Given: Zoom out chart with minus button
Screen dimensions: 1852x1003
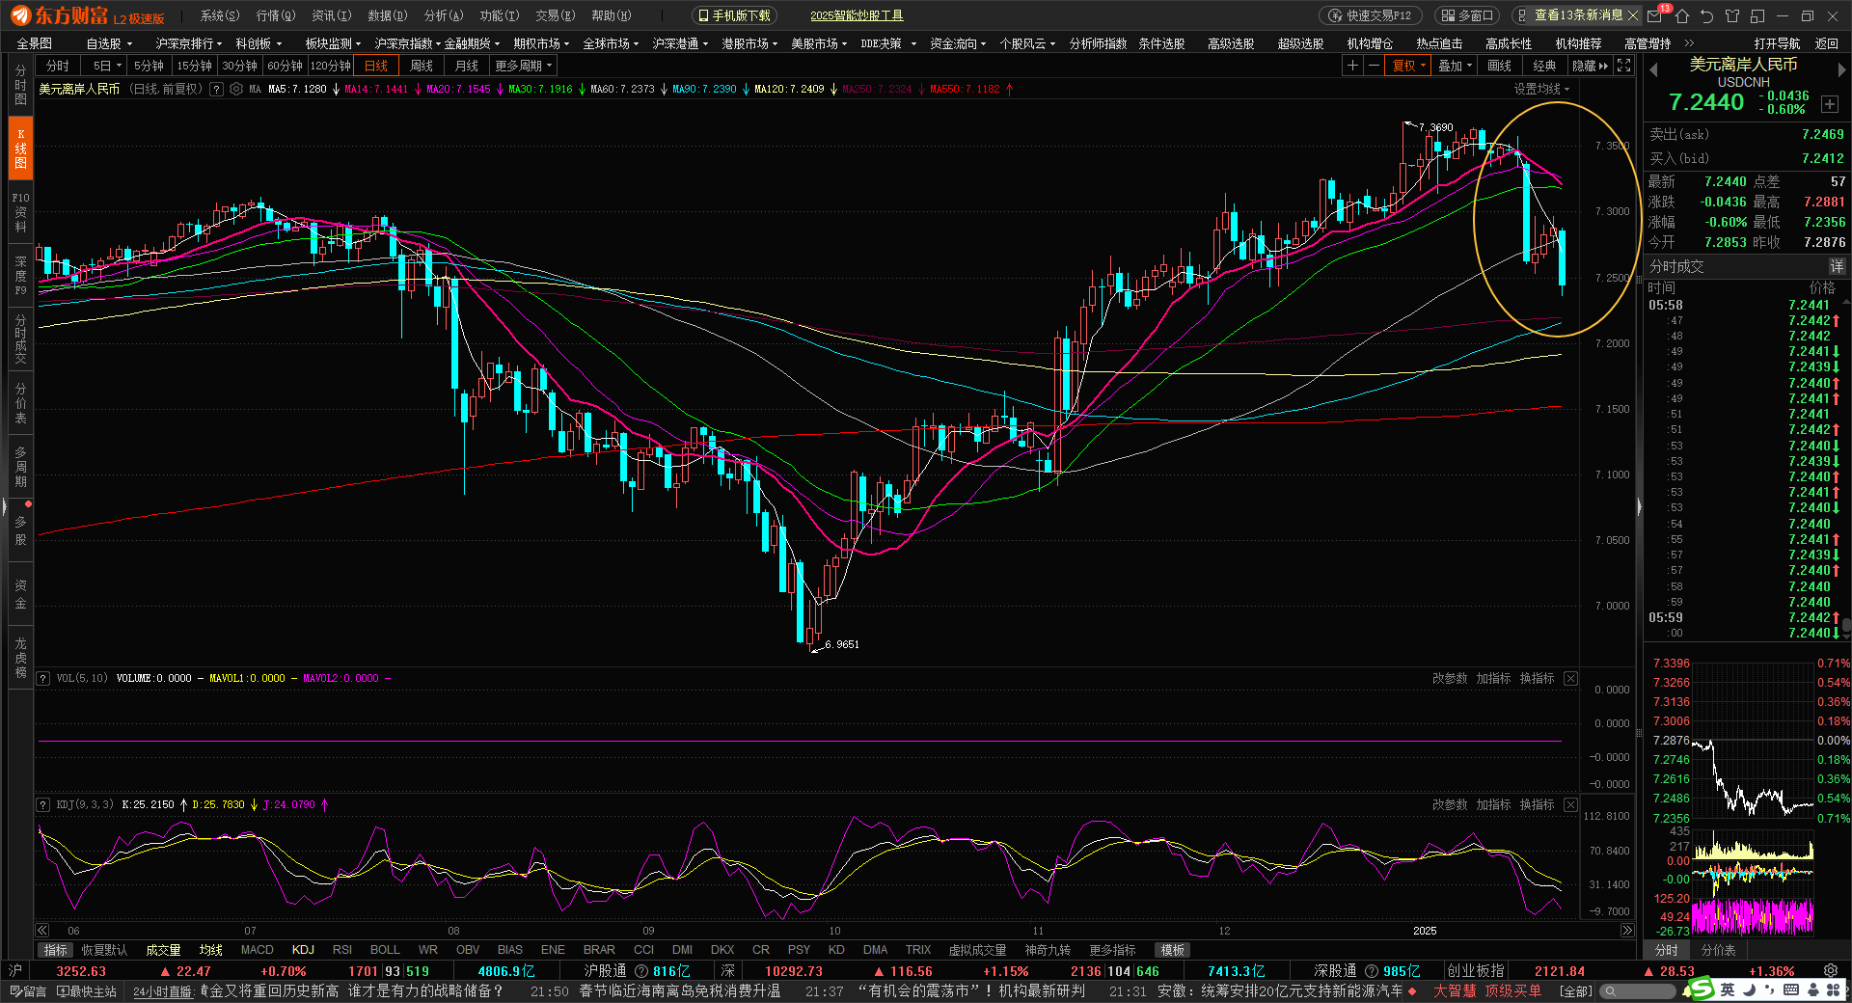Looking at the screenshot, I should [x=1374, y=66].
